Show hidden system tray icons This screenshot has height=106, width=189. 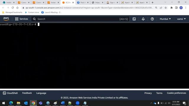[151, 103]
